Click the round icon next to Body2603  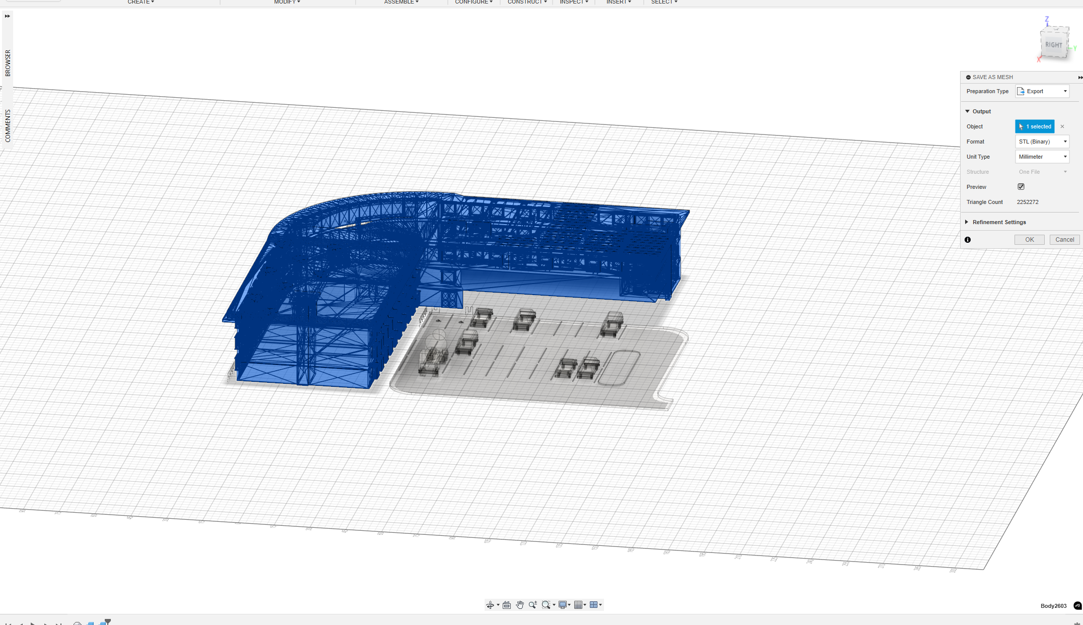tap(1077, 606)
